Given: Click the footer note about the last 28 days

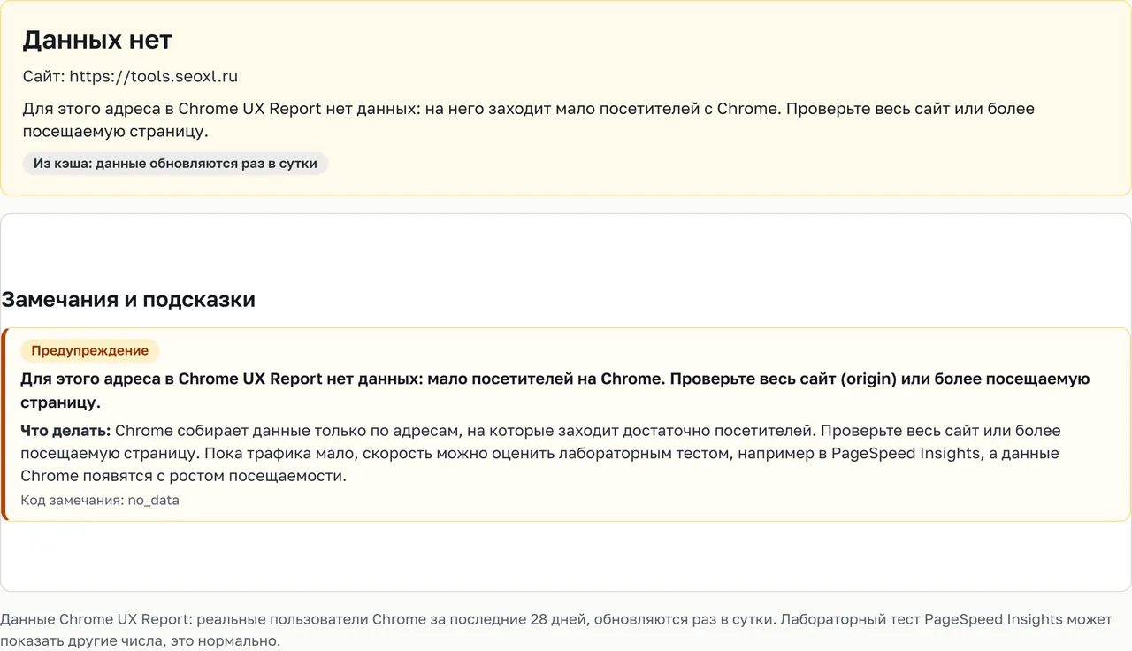Looking at the screenshot, I should tap(555, 629).
